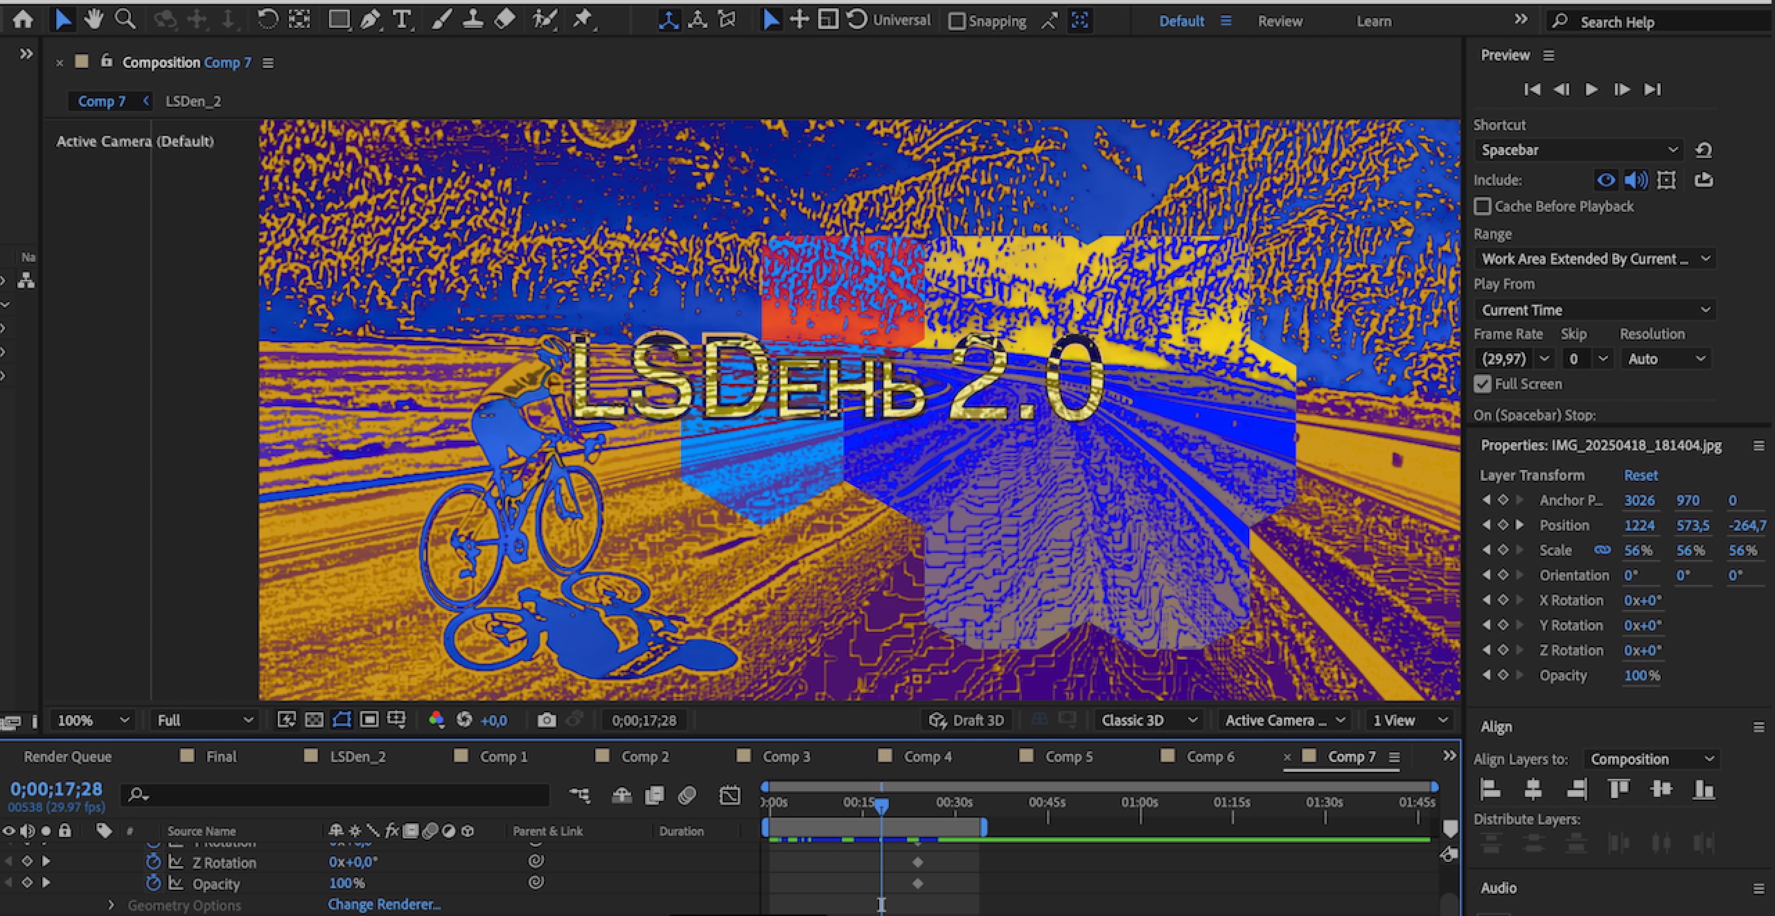Take snapshot with camera icon
Viewport: 1775px width, 916px height.
click(547, 721)
